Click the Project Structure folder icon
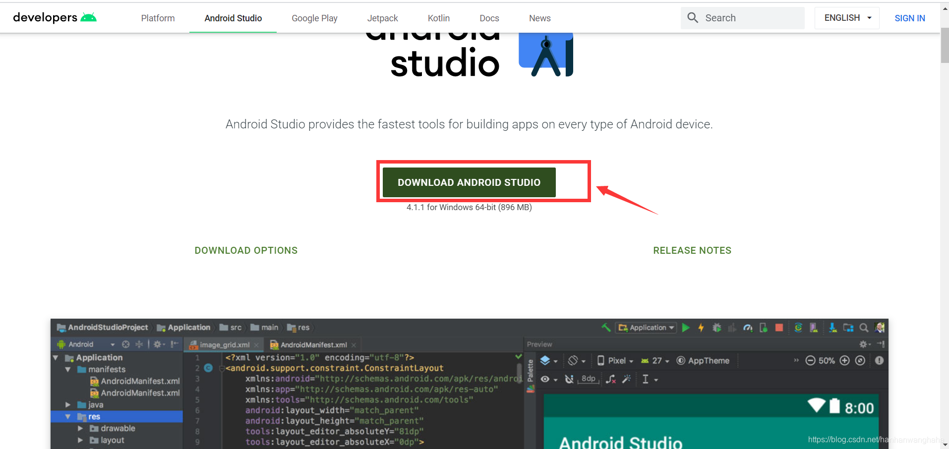Screen dimensions: 949x449 (x=848, y=328)
